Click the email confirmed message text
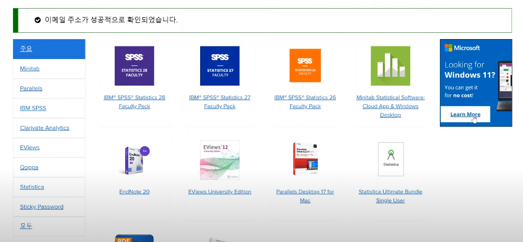This screenshot has height=242, width=523. tap(111, 20)
